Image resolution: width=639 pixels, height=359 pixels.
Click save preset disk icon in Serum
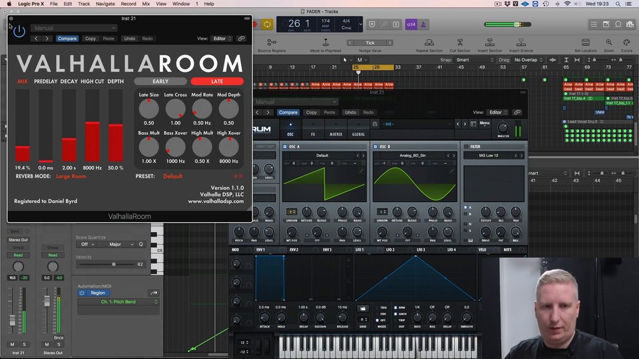click(375, 124)
